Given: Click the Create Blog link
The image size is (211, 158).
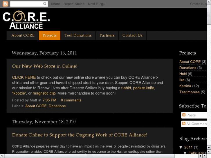Looking at the screenshot, I should [198, 4].
